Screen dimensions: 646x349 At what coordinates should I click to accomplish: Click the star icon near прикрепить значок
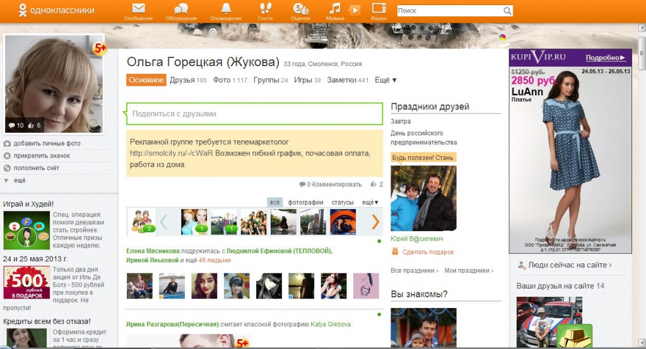pos(7,156)
